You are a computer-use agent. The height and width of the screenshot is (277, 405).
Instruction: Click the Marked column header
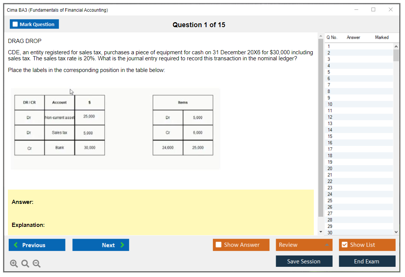[382, 37]
